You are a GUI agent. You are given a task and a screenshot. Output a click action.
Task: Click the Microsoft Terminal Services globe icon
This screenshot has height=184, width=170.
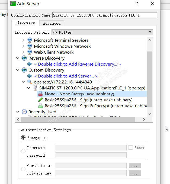pyautogui.click(x=30, y=40)
